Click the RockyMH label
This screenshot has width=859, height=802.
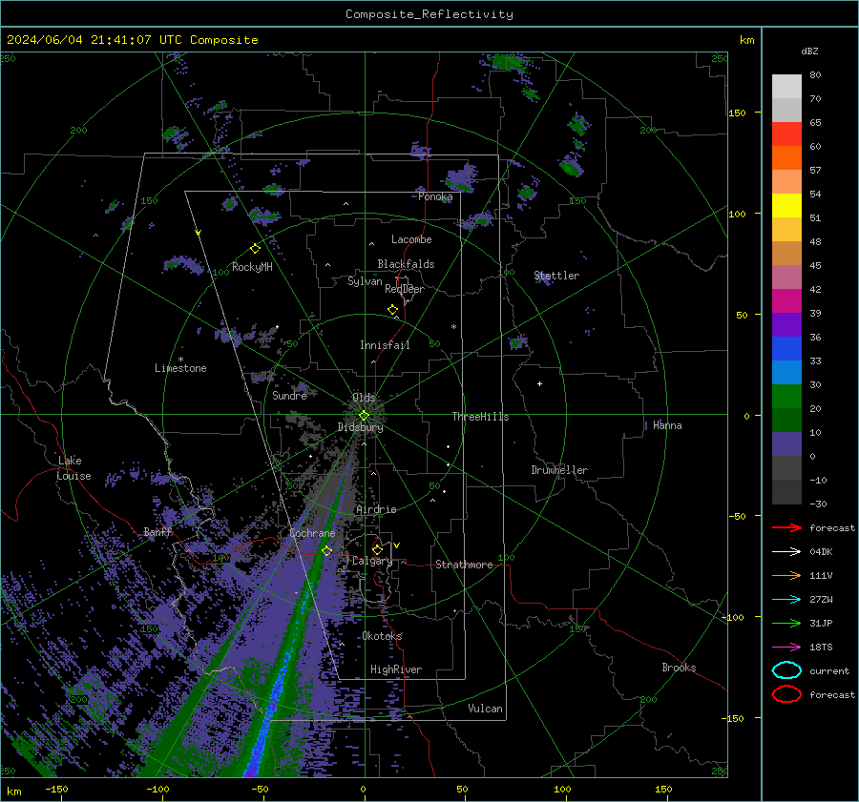tap(252, 267)
